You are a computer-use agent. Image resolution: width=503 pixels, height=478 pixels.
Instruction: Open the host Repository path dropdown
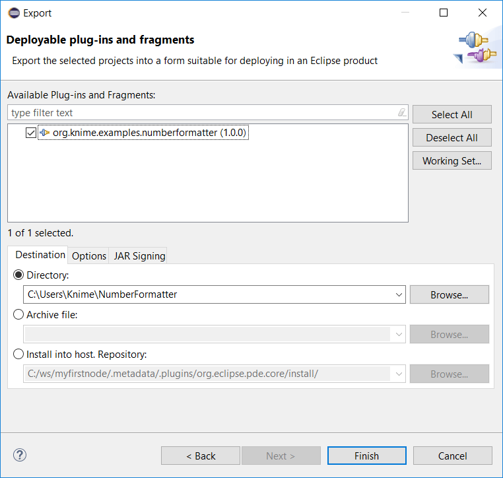(x=398, y=374)
